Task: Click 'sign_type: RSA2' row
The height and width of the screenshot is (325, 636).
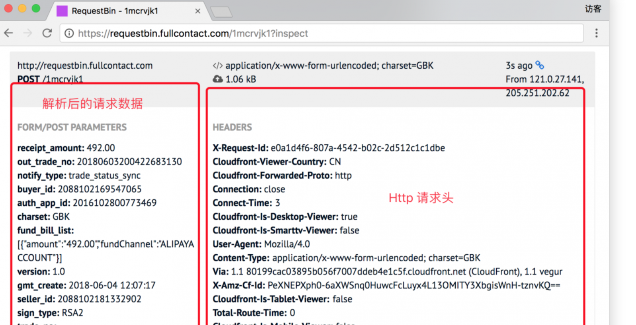Action: coord(50,313)
